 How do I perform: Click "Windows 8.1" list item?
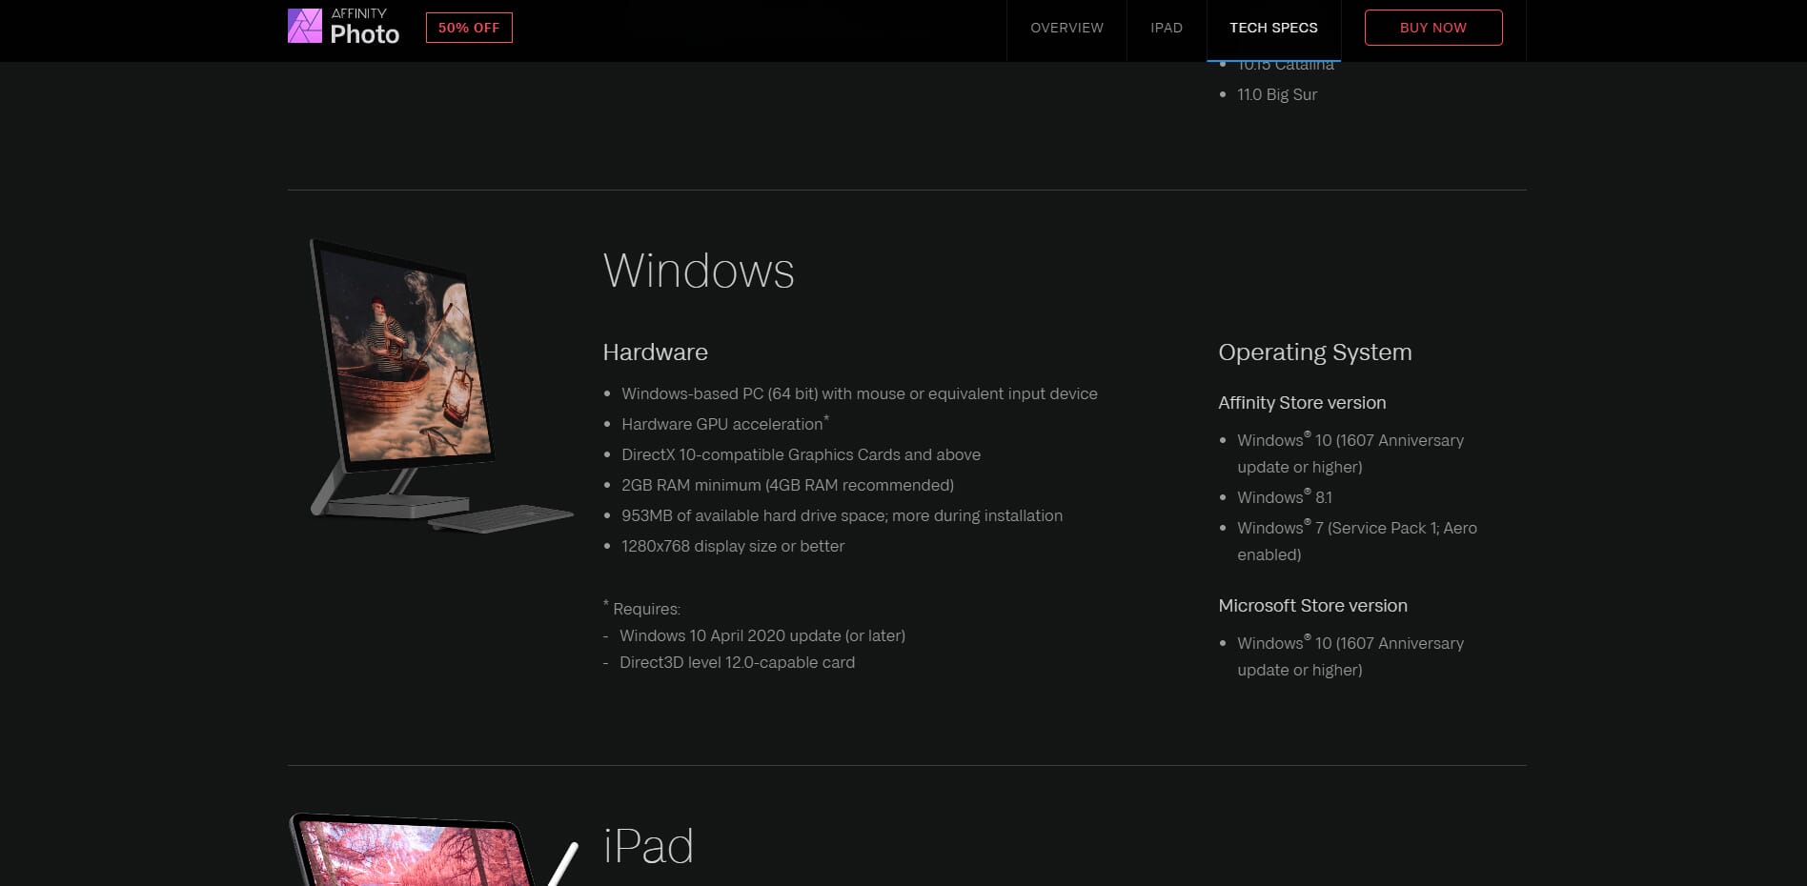pos(1285,497)
